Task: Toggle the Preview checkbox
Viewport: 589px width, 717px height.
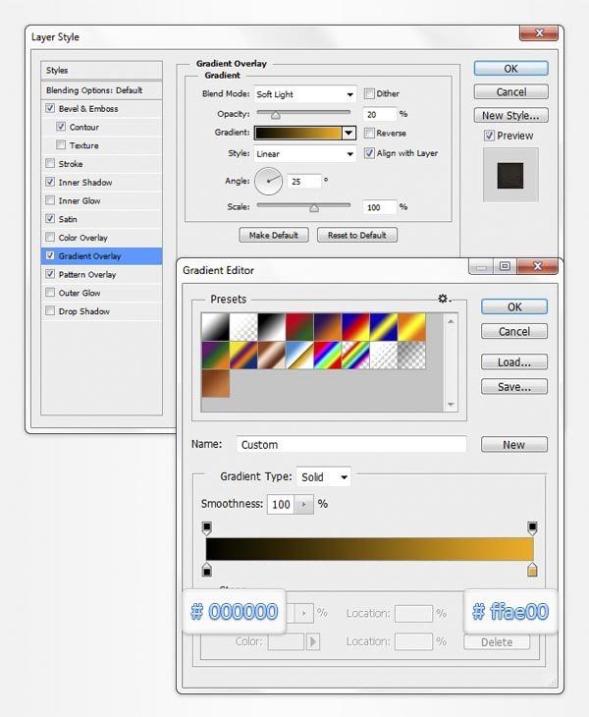Action: point(490,136)
